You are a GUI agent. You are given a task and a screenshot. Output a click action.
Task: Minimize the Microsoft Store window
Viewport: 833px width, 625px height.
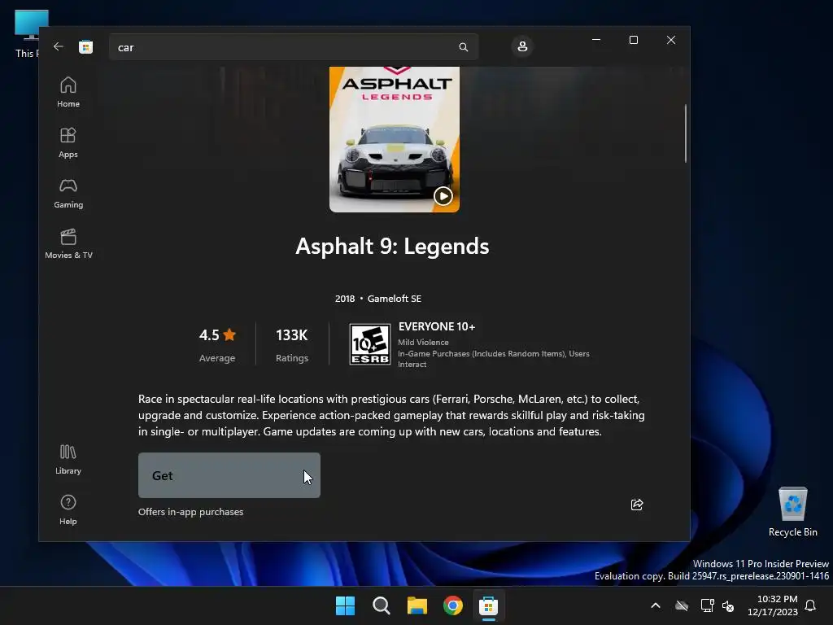(596, 40)
